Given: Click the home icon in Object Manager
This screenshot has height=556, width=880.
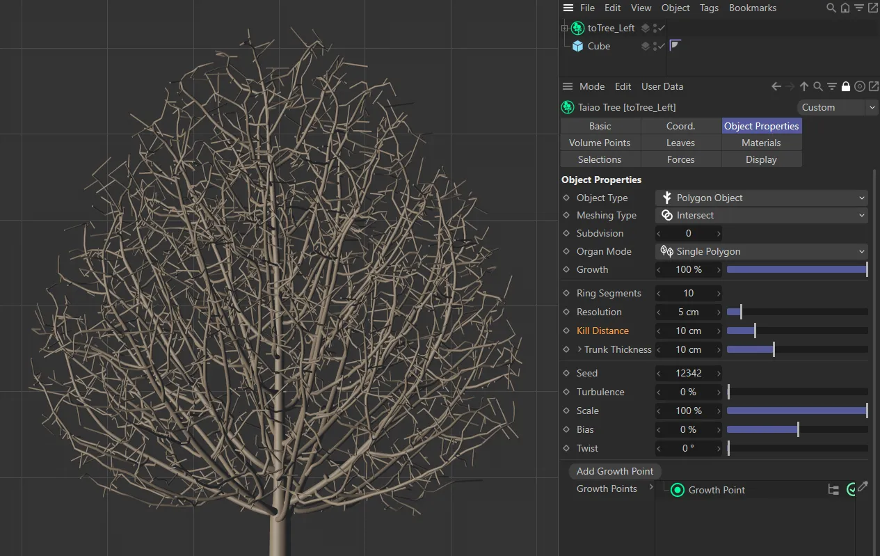Looking at the screenshot, I should pos(845,8).
